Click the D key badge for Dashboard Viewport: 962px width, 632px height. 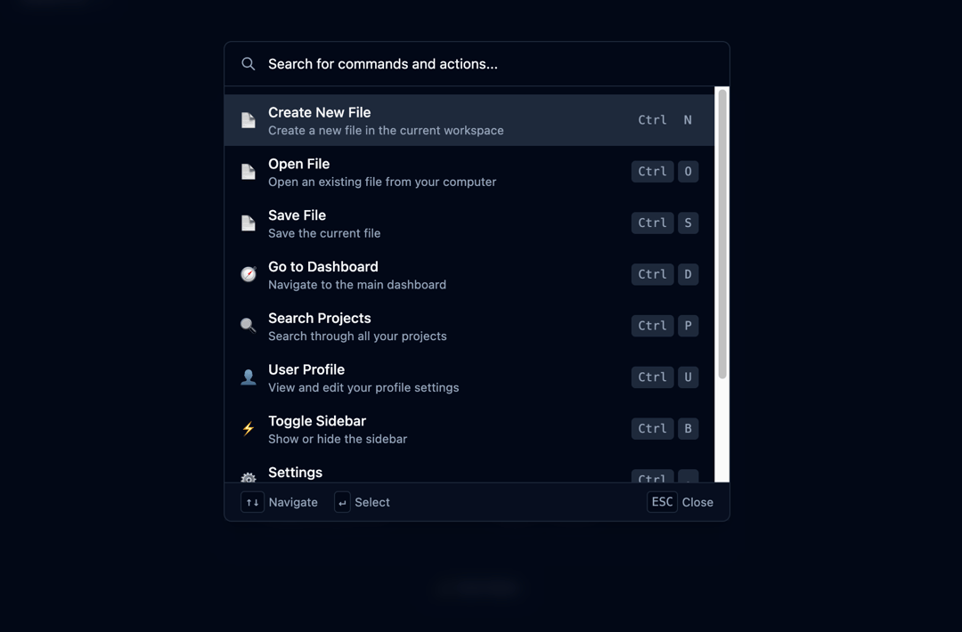click(x=688, y=275)
